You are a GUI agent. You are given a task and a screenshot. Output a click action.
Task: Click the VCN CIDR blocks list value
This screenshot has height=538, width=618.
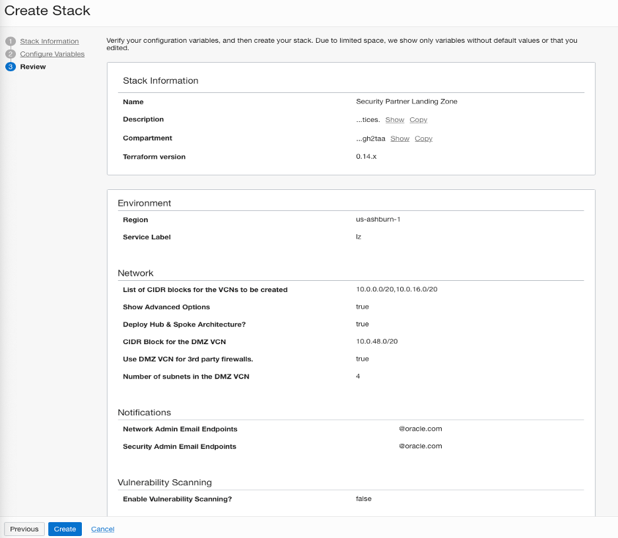[x=396, y=289]
